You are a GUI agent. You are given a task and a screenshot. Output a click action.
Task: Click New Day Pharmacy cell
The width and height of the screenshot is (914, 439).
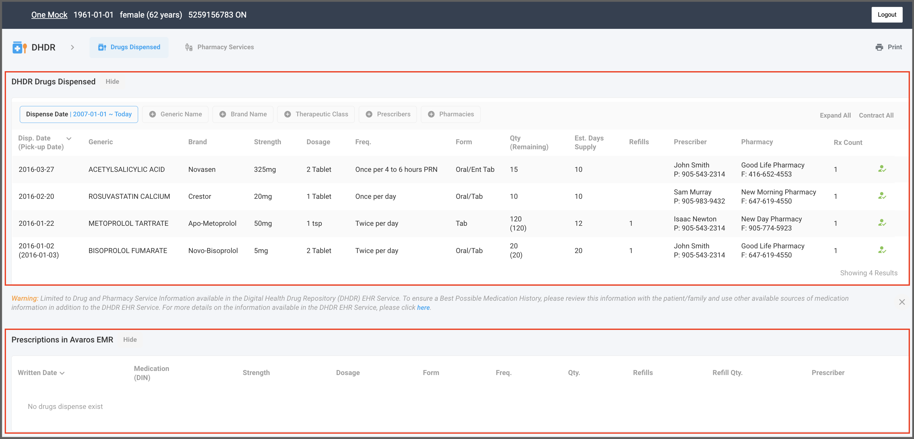(x=772, y=223)
